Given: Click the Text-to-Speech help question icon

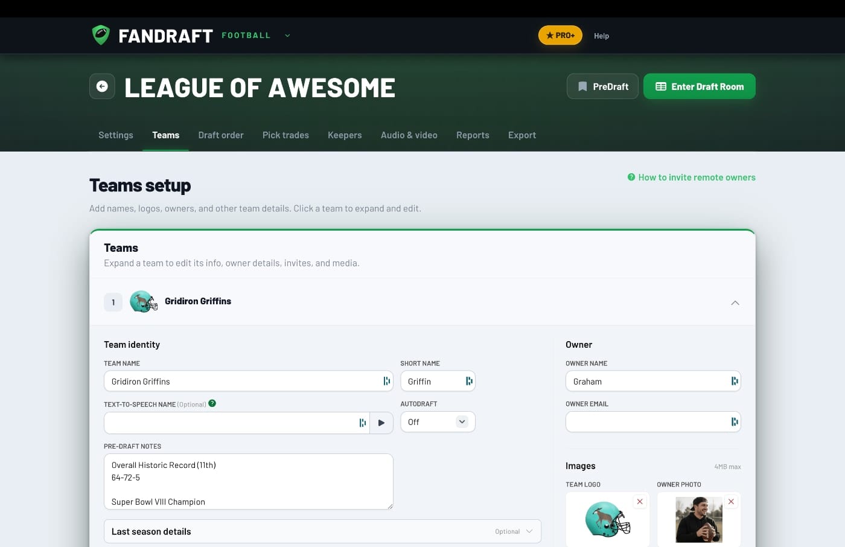Looking at the screenshot, I should (x=212, y=403).
